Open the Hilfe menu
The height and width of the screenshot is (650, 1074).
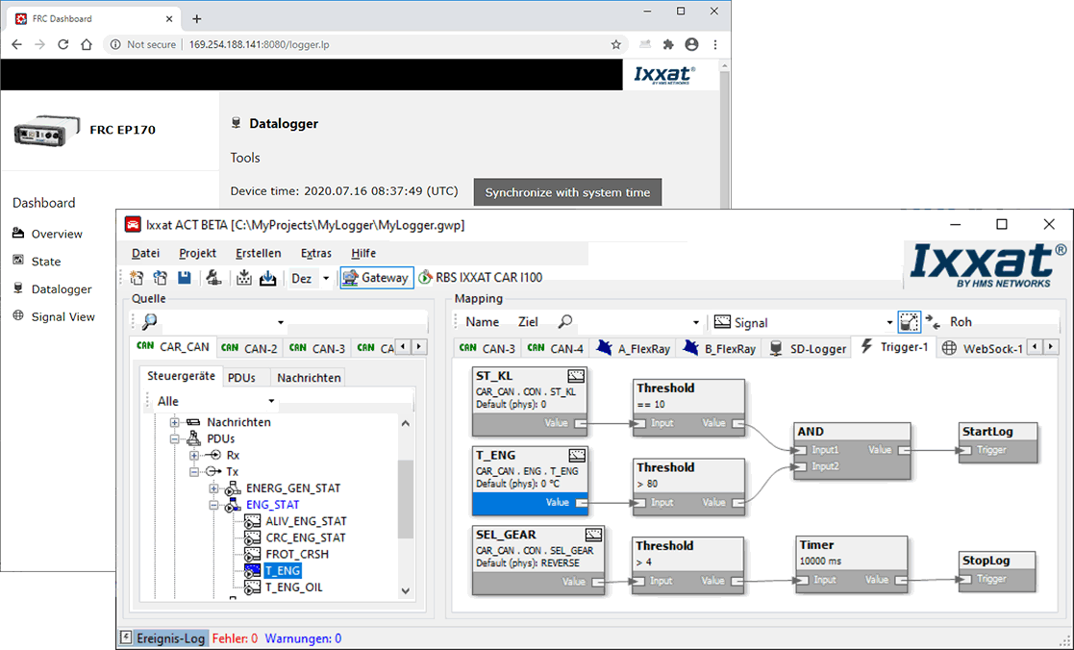[x=363, y=254]
